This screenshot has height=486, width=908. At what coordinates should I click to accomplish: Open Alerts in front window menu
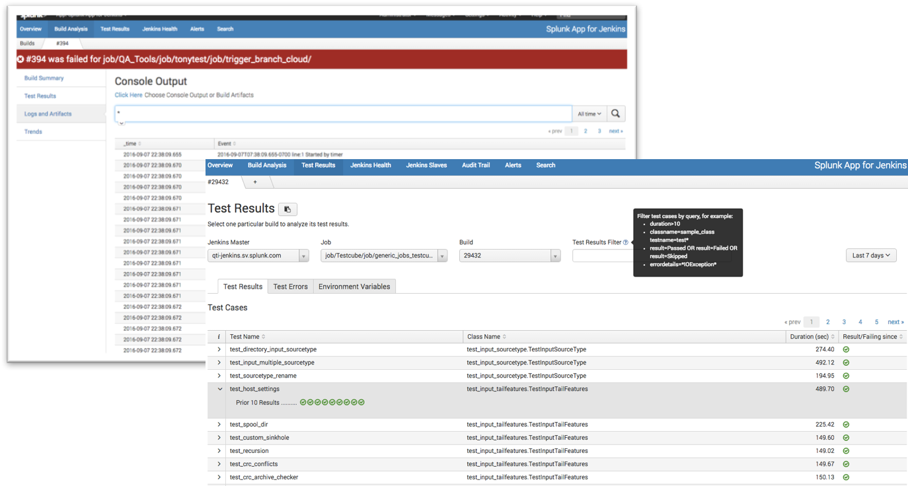click(513, 165)
